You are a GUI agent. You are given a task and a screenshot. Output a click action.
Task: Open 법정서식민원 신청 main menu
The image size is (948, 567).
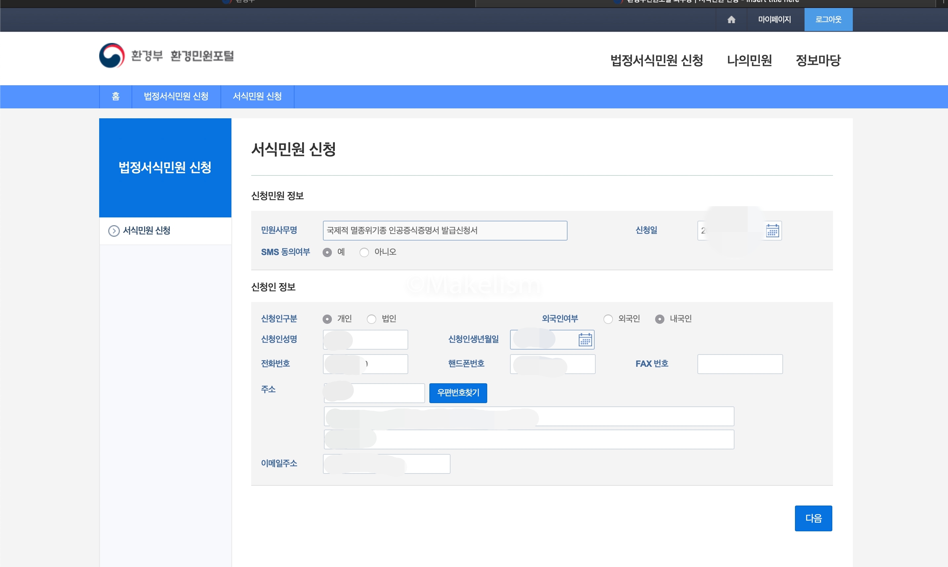pyautogui.click(x=656, y=60)
